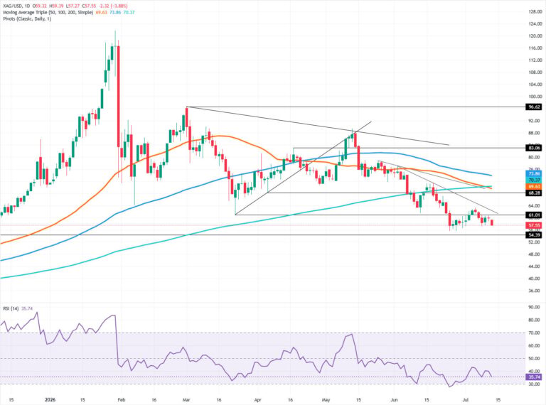The width and height of the screenshot is (546, 405).
Task: Click the XAG/USD, 1D symbol title
Action: pyautogui.click(x=16, y=6)
